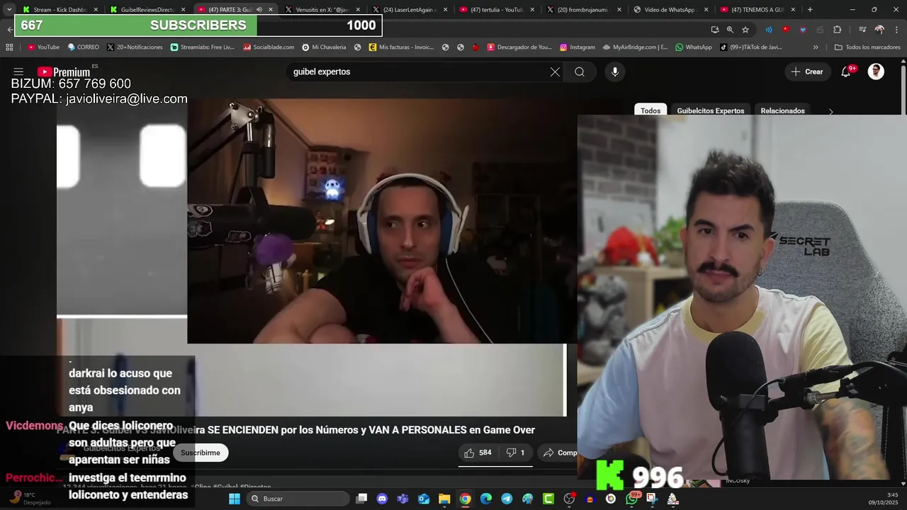Open the green Camtasia icon in taskbar

click(x=548, y=499)
